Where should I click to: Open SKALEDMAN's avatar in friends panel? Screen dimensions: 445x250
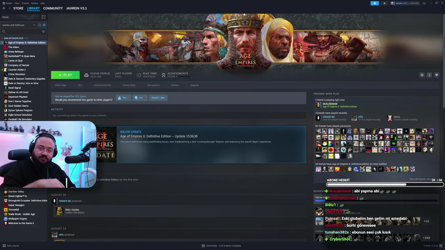pyautogui.click(x=318, y=105)
